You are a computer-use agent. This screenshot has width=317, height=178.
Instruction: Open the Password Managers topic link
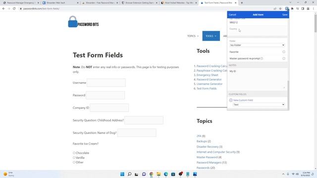point(209,163)
